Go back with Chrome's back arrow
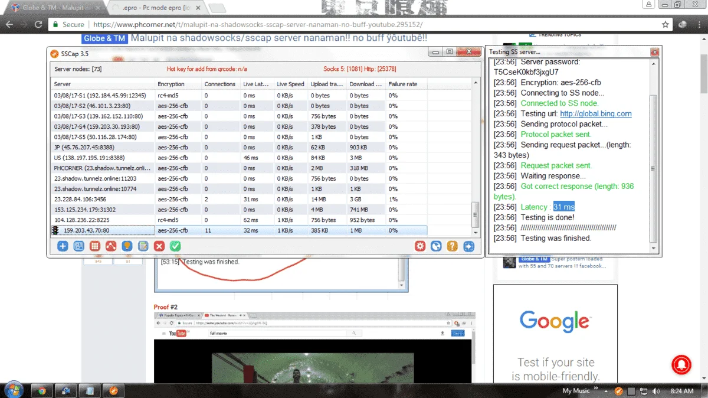 9,25
